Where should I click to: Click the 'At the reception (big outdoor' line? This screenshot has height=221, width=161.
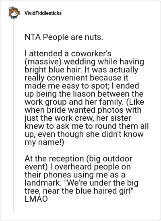point(78,159)
